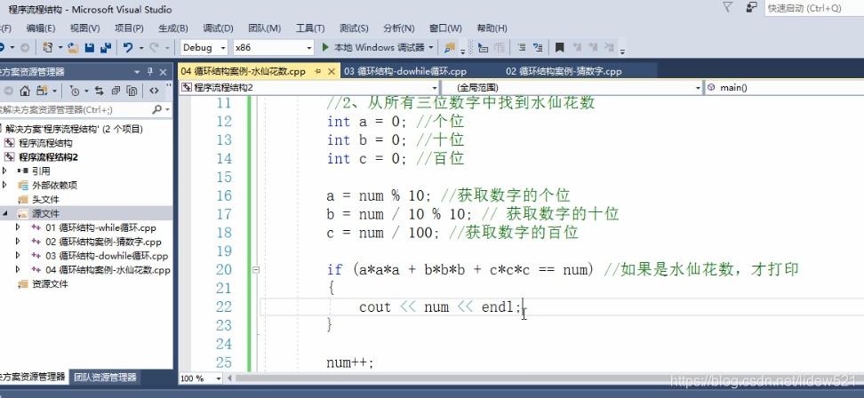
Task: Undo the last edit with the undo arrow
Action: click(128, 47)
